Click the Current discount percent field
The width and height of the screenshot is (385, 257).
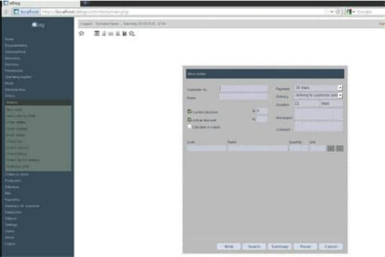pyautogui.click(x=262, y=111)
